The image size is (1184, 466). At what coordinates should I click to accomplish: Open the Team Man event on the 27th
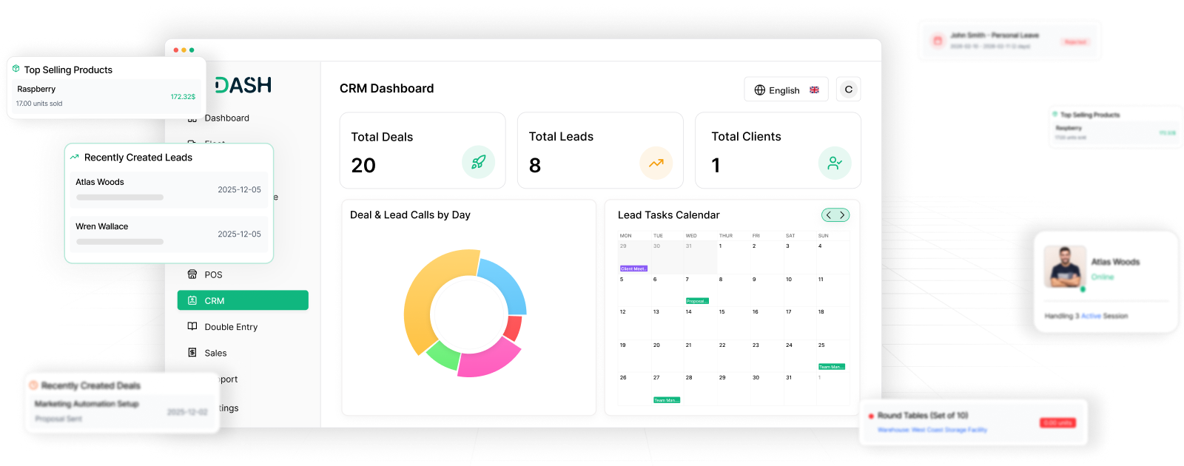pos(666,400)
